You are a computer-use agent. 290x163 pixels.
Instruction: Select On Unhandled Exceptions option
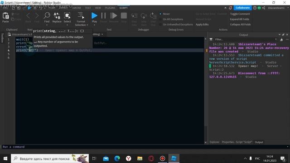(176, 24)
